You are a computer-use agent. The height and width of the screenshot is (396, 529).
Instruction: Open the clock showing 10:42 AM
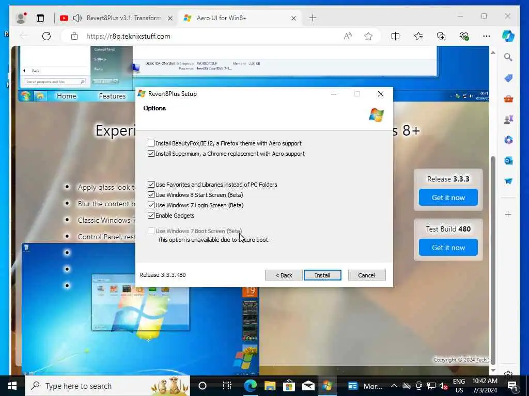[485, 386]
